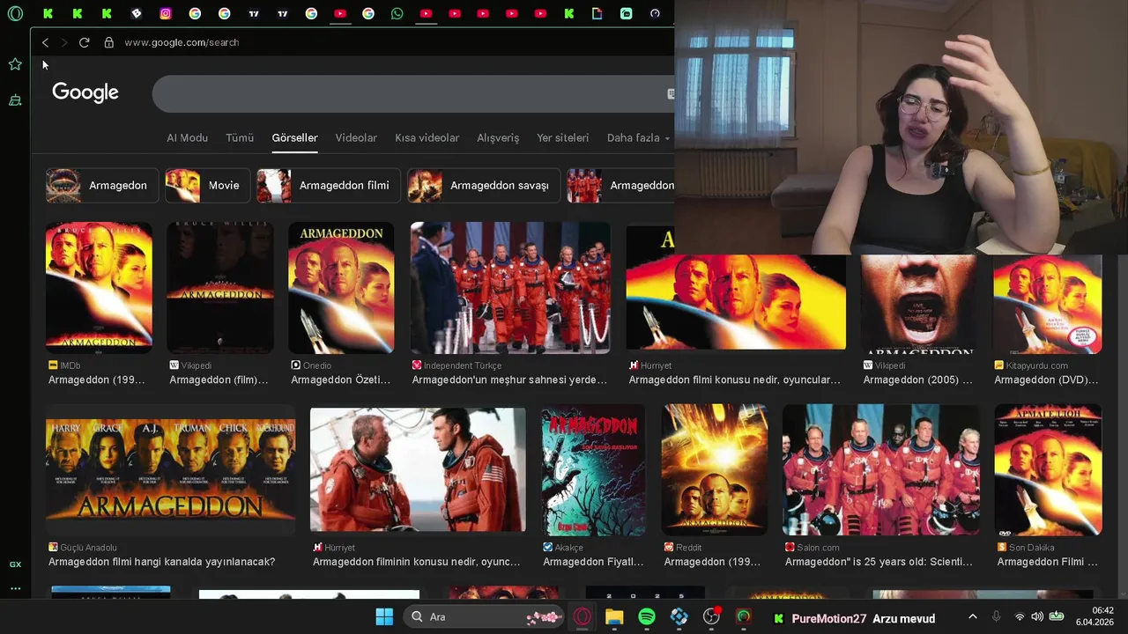Reload the Google search page
This screenshot has height=634, width=1128.
click(x=84, y=42)
